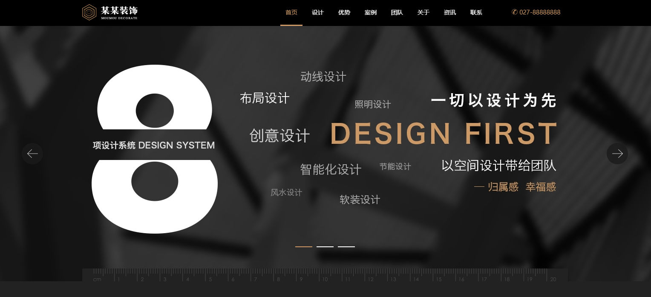This screenshot has height=297, width=651.
Task: Click the phone number 027-88888888
Action: coord(540,12)
